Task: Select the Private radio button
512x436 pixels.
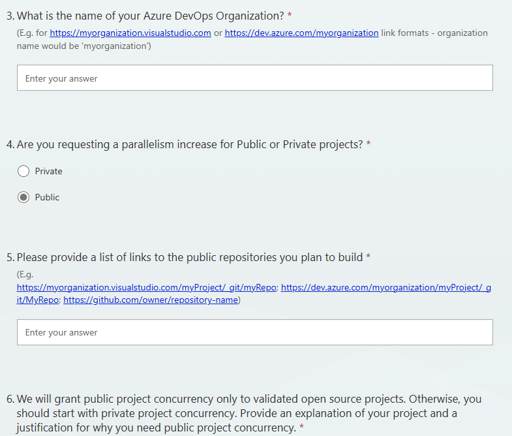Action: 23,171
